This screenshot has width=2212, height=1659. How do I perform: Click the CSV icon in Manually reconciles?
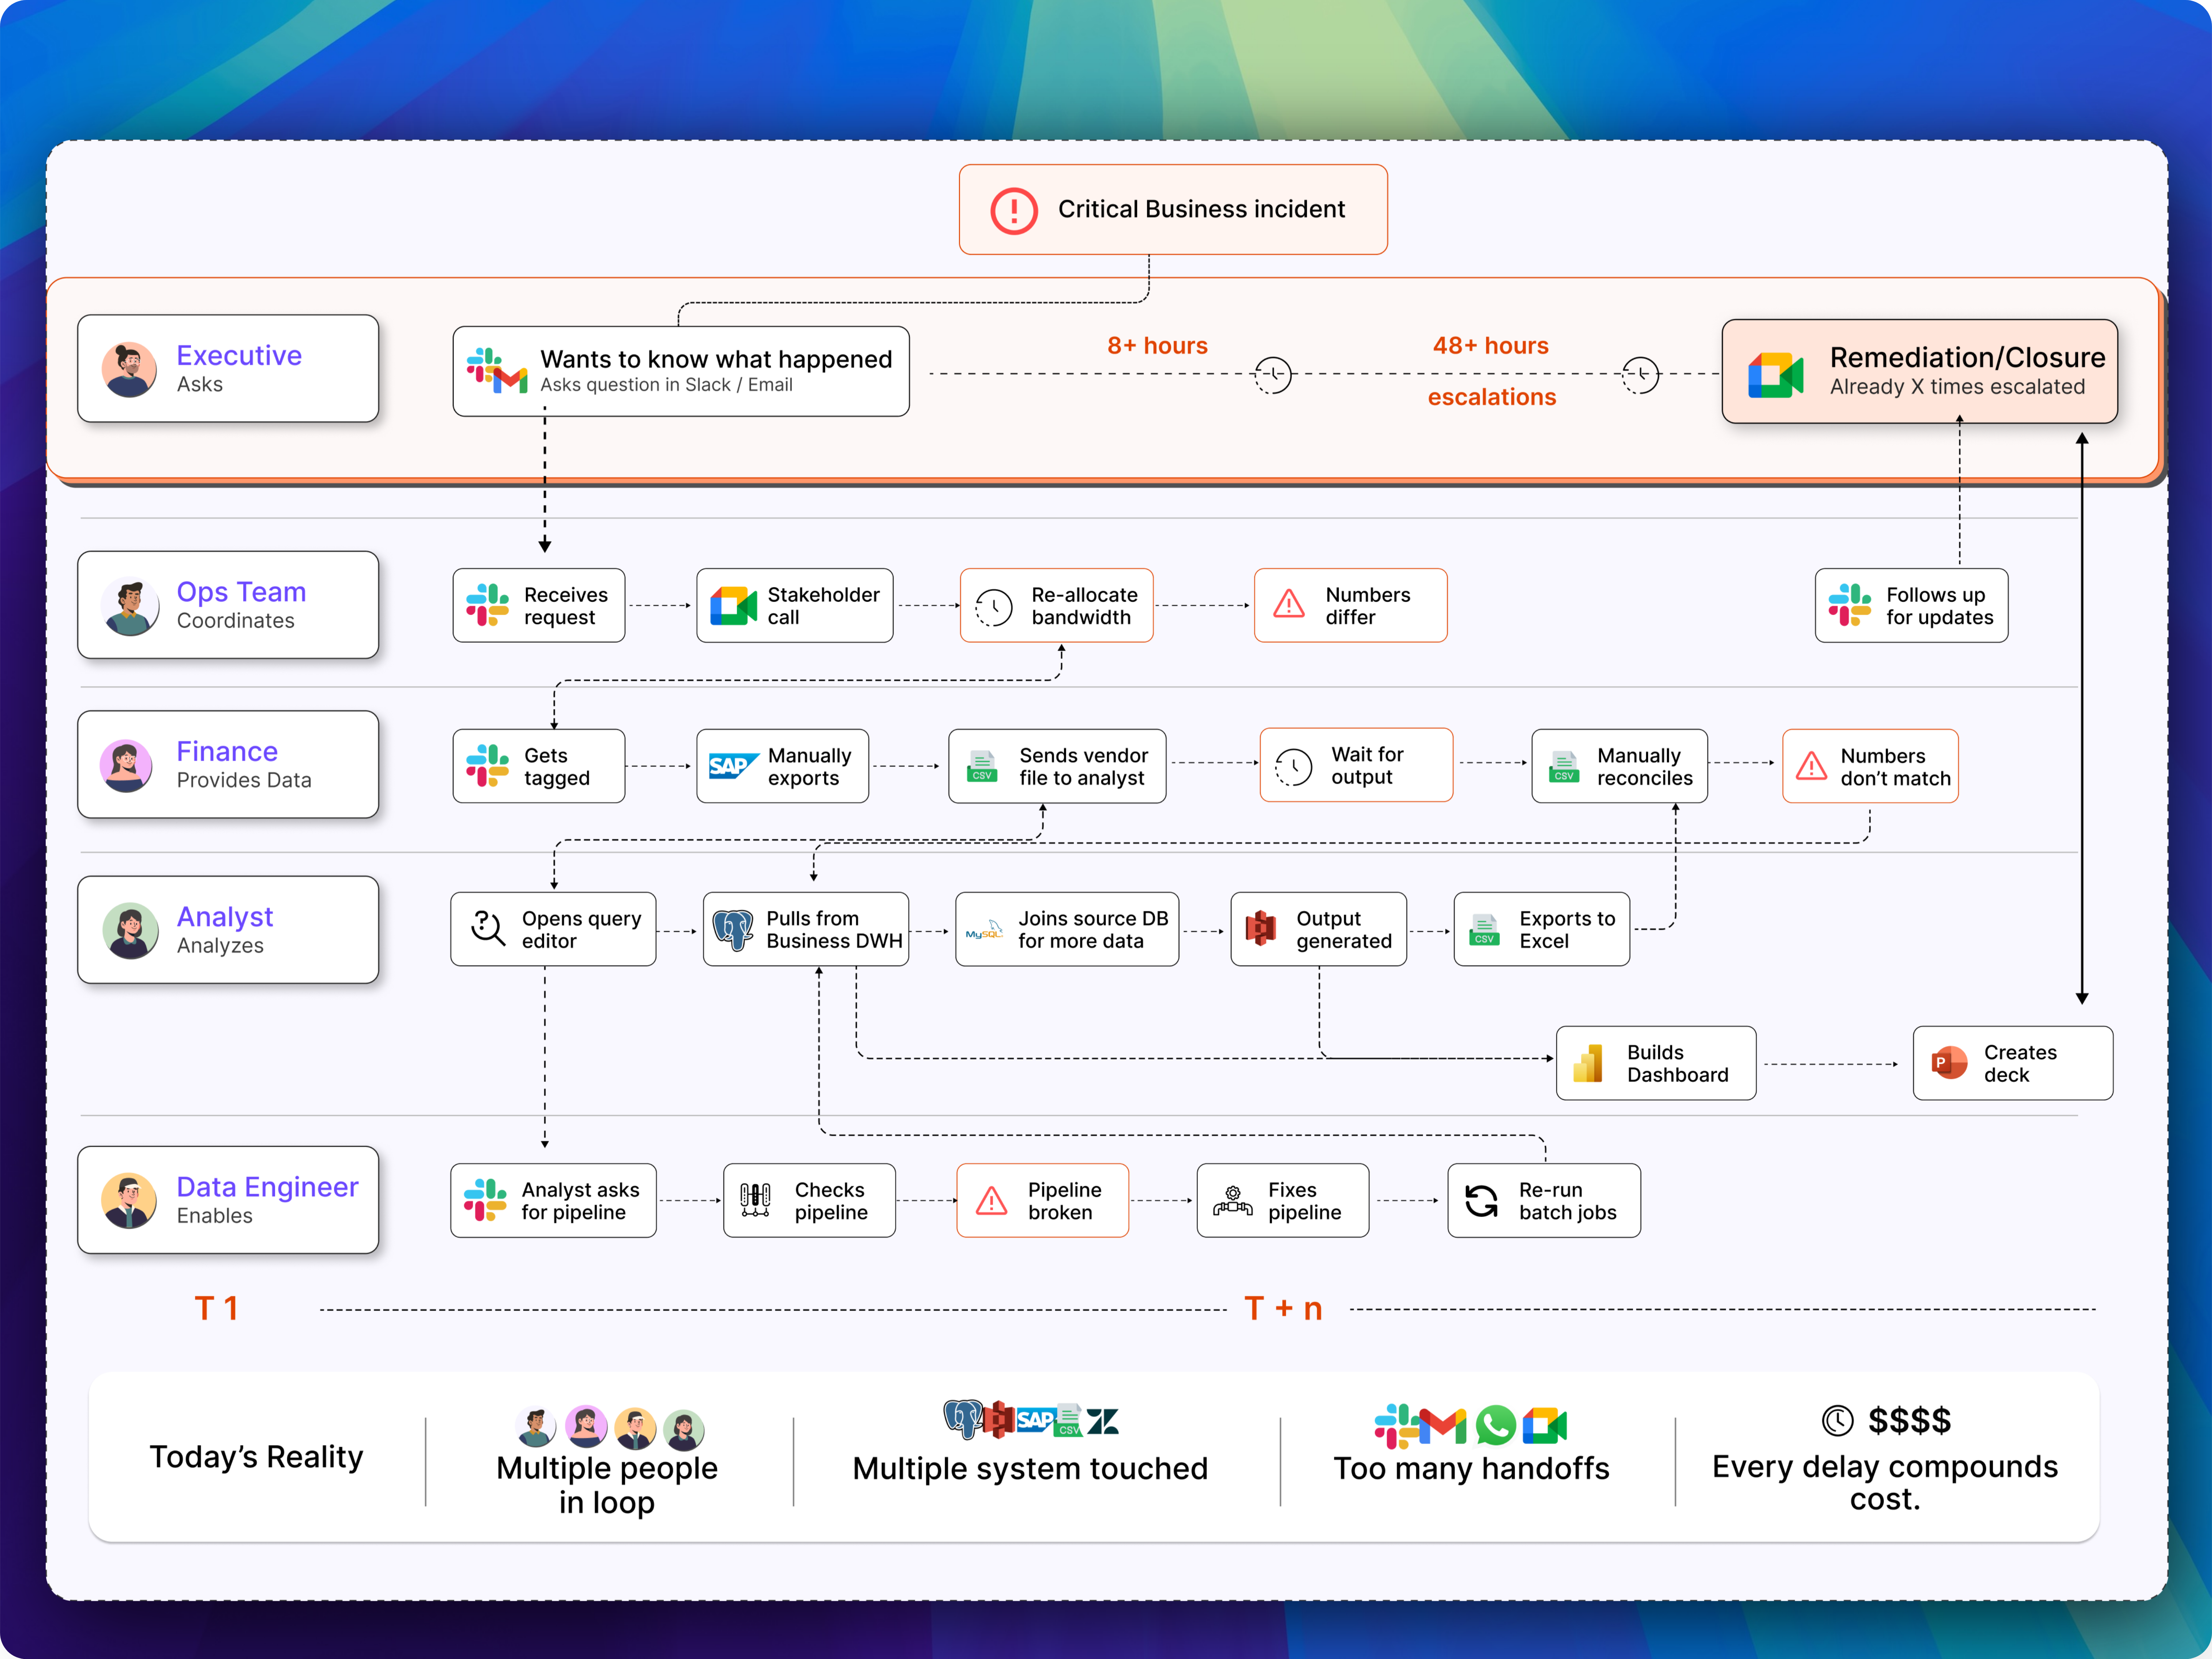point(1564,766)
